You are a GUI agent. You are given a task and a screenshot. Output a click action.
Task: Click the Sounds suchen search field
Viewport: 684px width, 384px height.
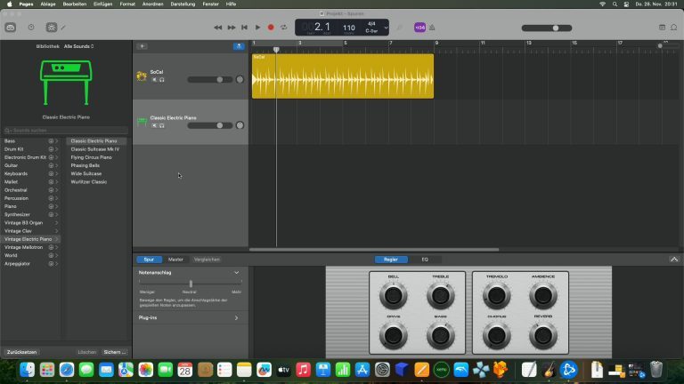point(65,131)
